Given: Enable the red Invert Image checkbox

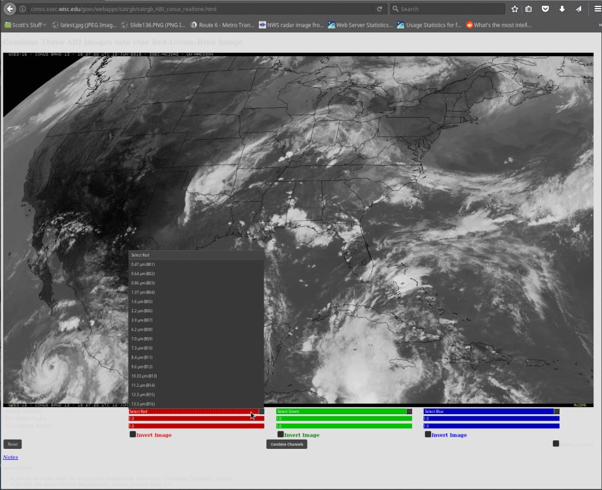Looking at the screenshot, I should [133, 434].
